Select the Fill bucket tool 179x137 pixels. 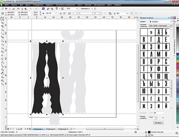point(2,80)
